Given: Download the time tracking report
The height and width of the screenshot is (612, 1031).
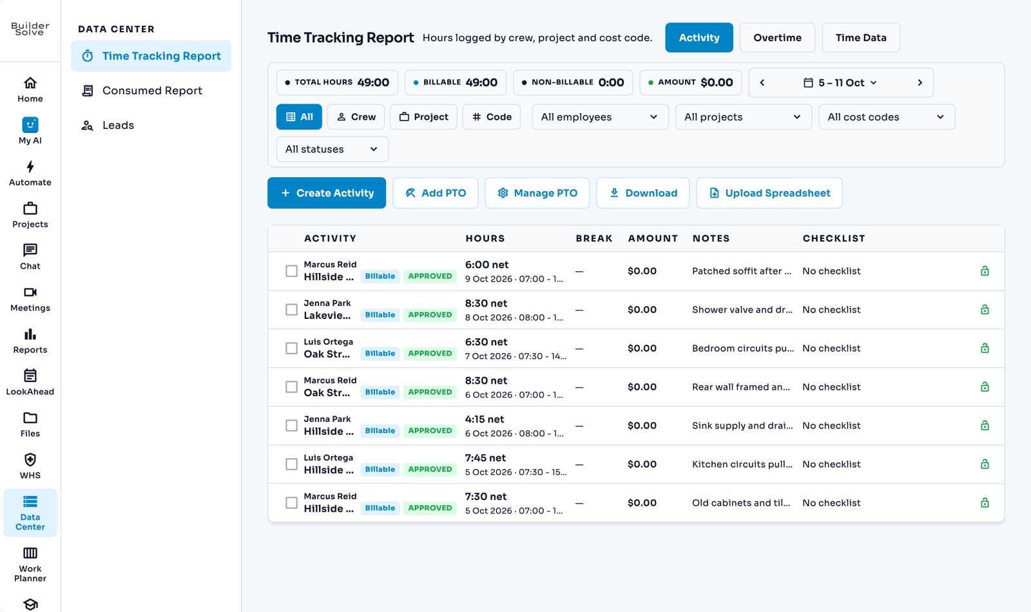Looking at the screenshot, I should point(643,193).
